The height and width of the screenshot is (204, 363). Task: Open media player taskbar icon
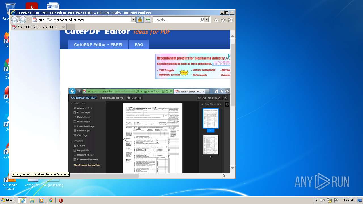coord(42,200)
